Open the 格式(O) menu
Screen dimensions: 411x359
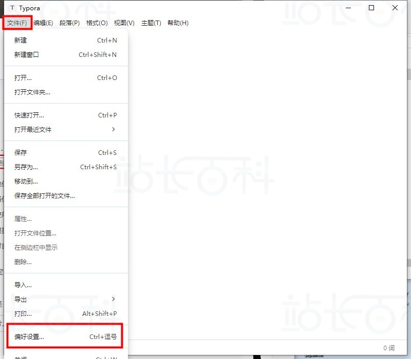pyautogui.click(x=97, y=23)
